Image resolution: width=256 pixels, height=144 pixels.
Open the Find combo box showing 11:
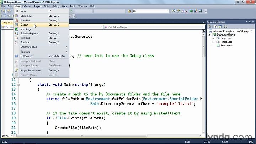pos(151,11)
